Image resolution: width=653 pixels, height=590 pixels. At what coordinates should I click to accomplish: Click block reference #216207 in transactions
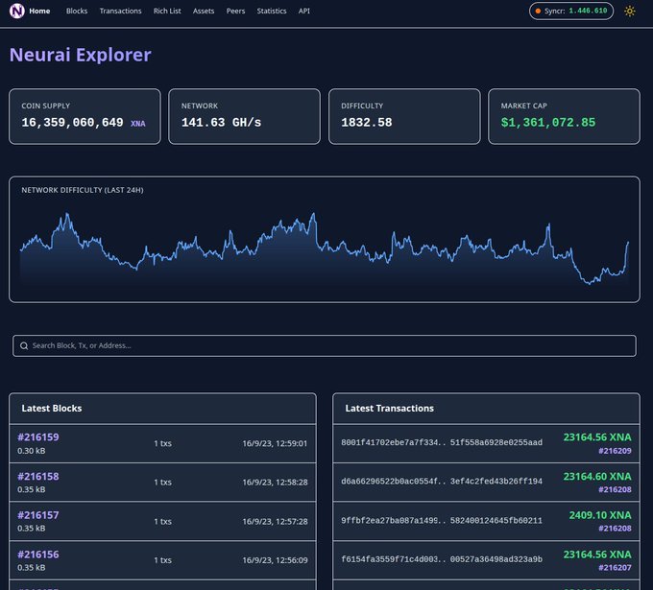[x=615, y=567]
